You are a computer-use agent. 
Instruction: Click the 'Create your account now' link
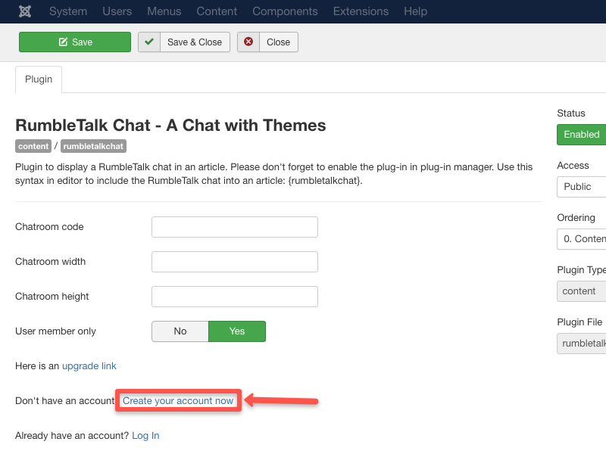tap(178, 400)
